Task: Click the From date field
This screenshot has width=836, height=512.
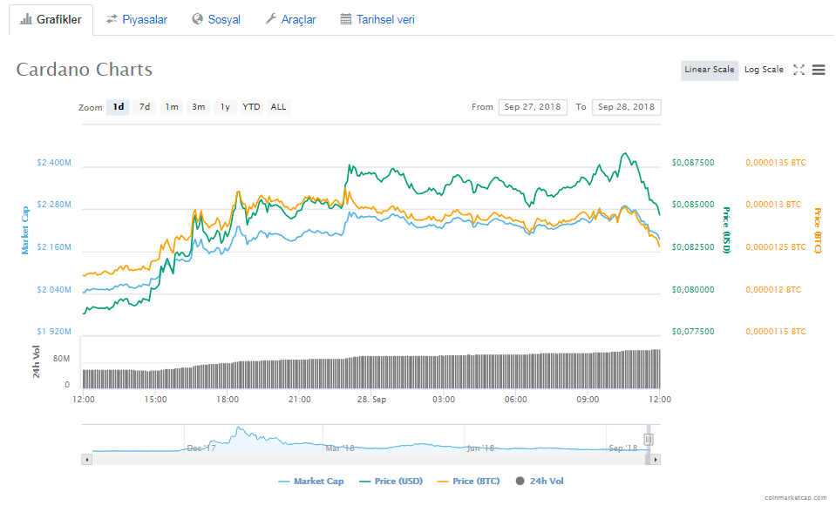Action: [x=533, y=107]
